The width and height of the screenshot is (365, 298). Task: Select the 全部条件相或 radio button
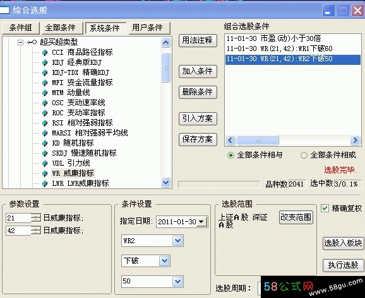click(304, 155)
